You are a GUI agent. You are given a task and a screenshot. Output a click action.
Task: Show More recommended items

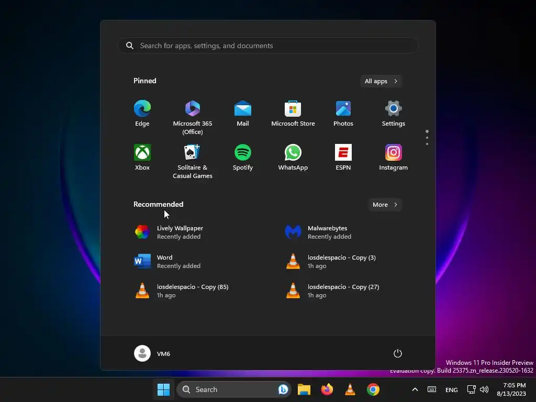385,205
